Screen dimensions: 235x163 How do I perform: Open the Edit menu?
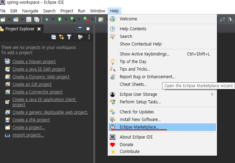click(x=14, y=11)
